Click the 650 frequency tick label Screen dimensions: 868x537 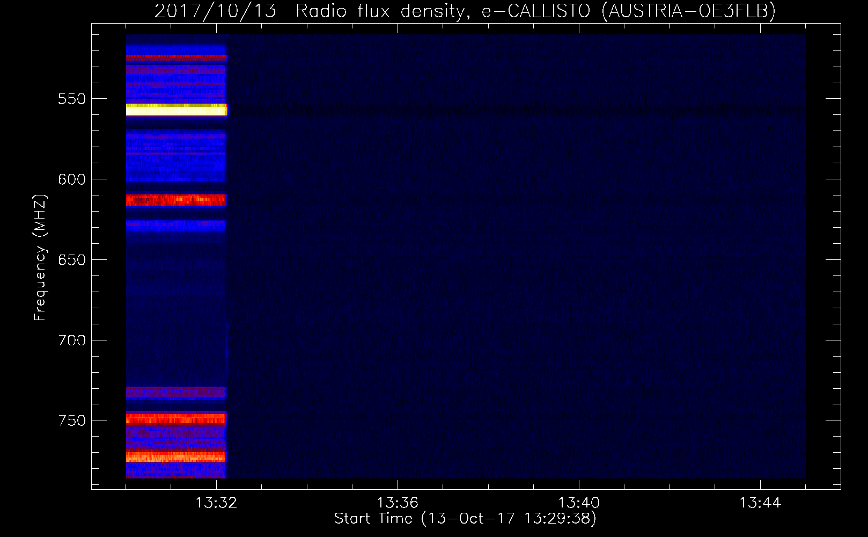pyautogui.click(x=72, y=260)
